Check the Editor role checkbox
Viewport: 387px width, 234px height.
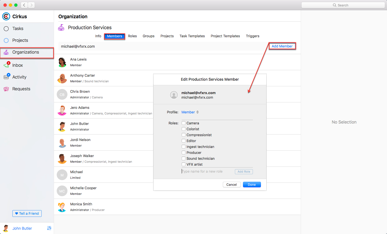coord(184,141)
